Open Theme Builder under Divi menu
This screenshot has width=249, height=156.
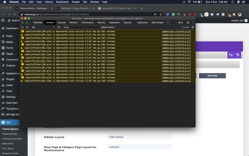10,134
